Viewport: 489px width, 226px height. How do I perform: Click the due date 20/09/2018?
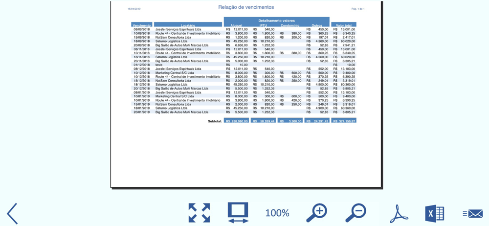142,45
